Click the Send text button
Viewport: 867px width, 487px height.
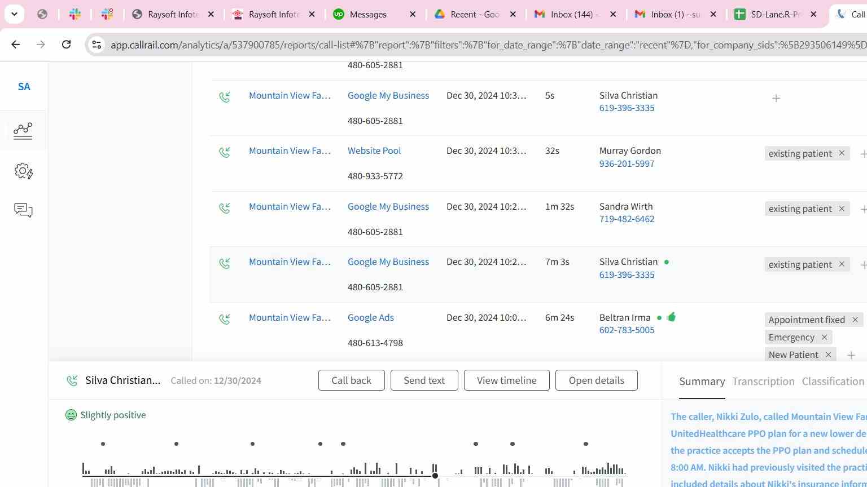[x=424, y=380]
